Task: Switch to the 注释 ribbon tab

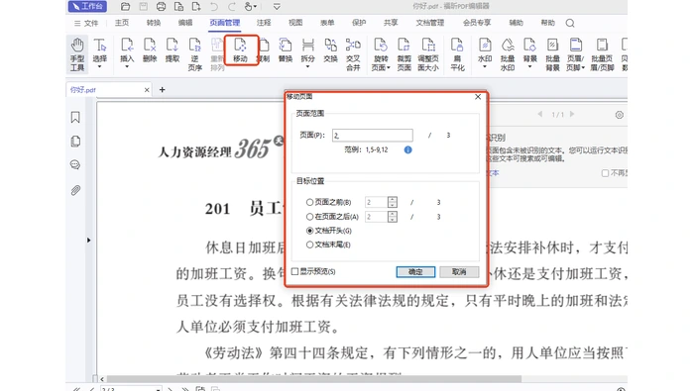Action: pyautogui.click(x=264, y=23)
